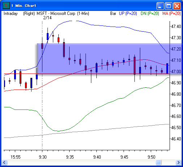Click the 9:40 time axis marker
Screen dimensions: 183x167
click(x=97, y=157)
